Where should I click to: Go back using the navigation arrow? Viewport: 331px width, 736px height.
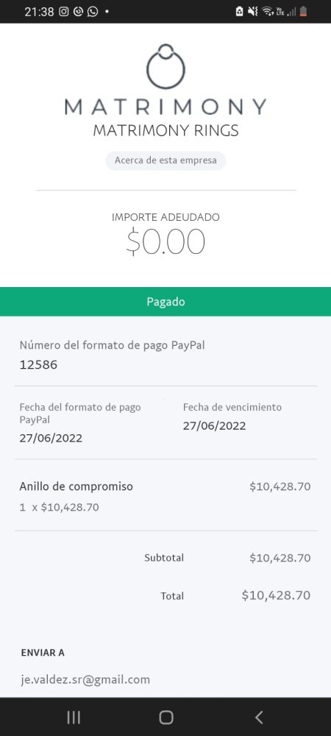(x=259, y=717)
